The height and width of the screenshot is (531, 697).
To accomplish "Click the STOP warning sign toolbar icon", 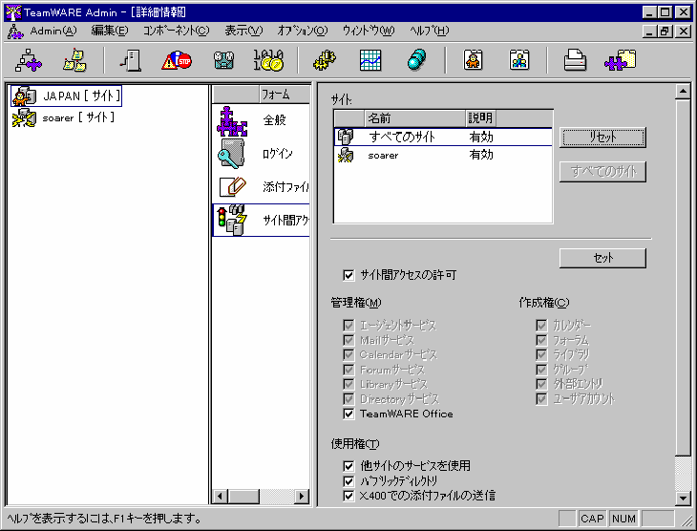I will pos(177,60).
